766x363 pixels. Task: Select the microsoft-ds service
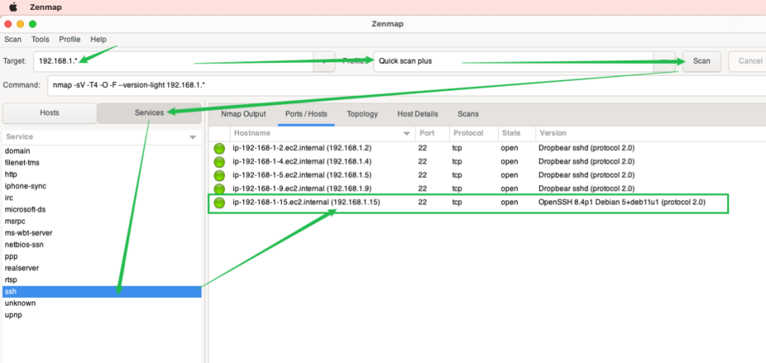point(101,210)
